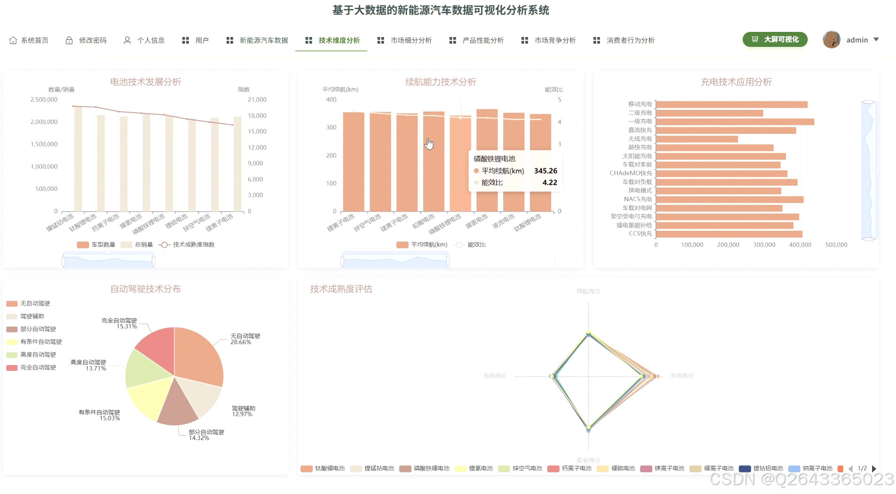Click the 锂离子电池 range bar
The image size is (896, 494).
tap(354, 162)
